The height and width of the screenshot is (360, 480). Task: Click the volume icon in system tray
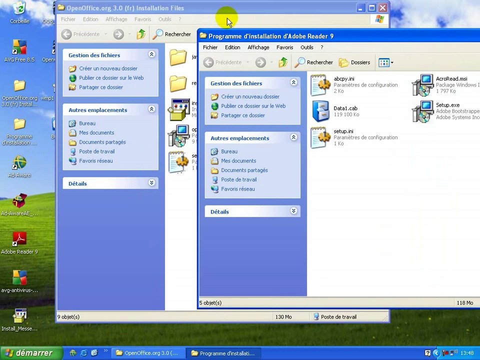coord(453,353)
